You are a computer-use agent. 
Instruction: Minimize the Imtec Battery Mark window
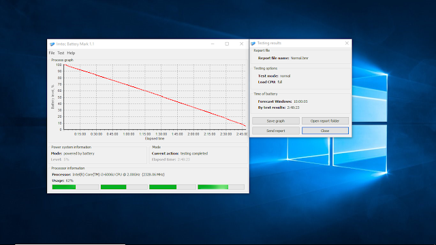click(x=213, y=44)
